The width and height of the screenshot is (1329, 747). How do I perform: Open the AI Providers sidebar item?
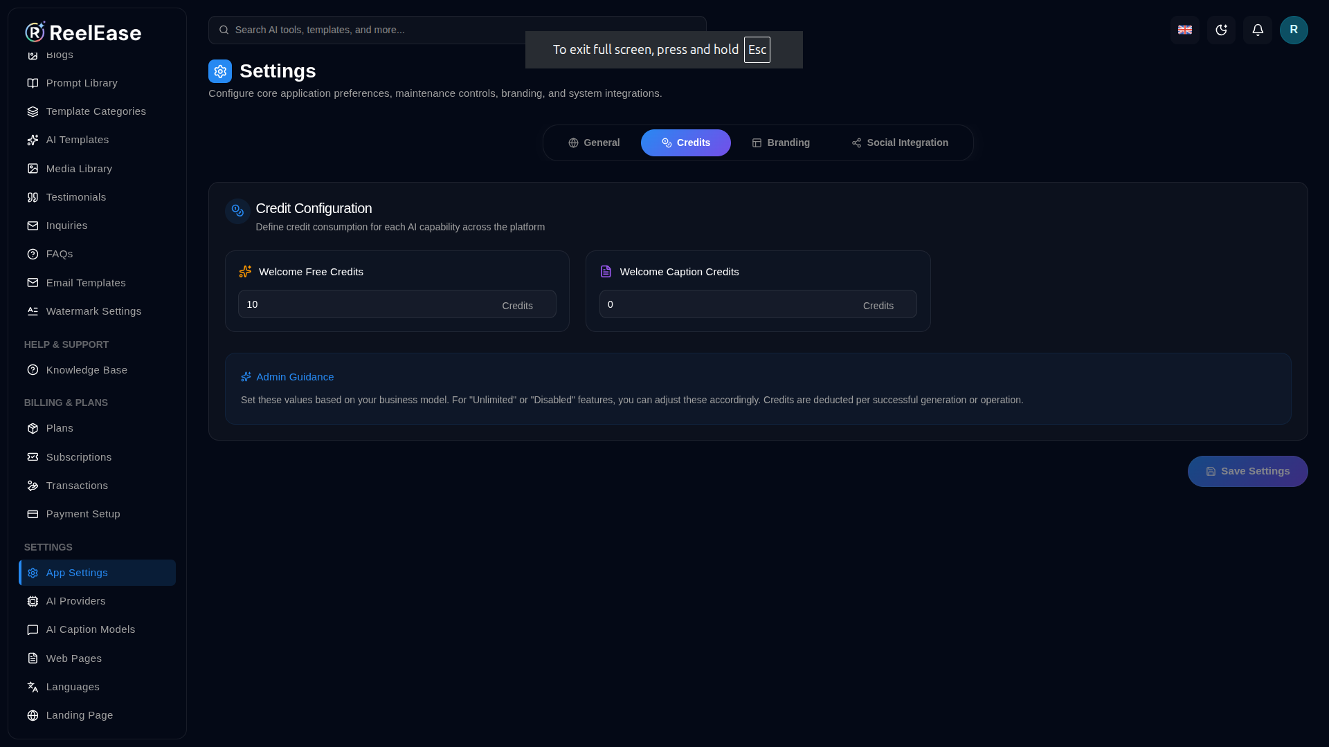pyautogui.click(x=97, y=601)
